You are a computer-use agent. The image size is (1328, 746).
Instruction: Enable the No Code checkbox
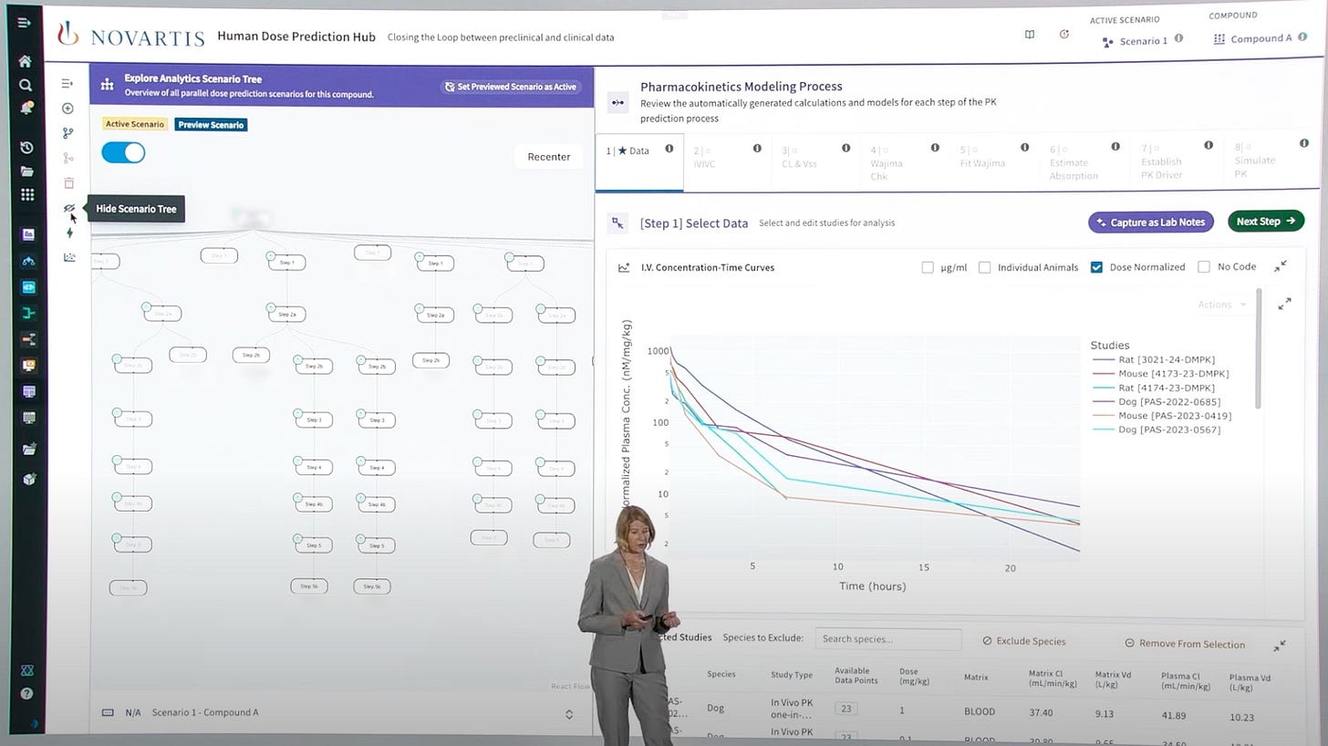tap(1204, 266)
